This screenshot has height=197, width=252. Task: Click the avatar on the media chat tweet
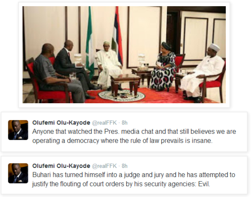[x=18, y=130]
